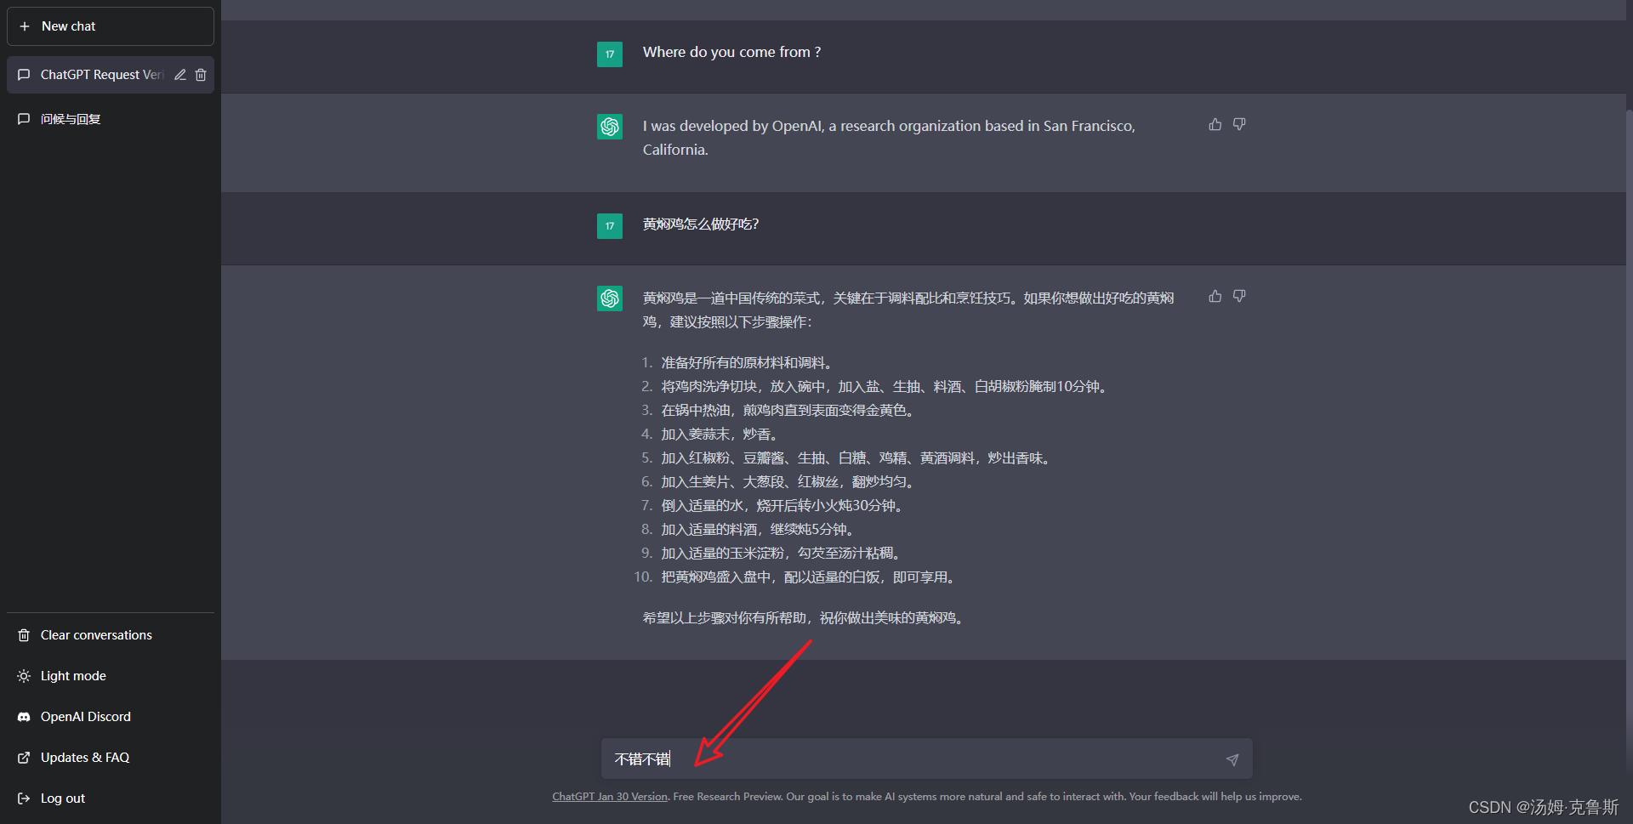Viewport: 1633px width, 824px height.
Task: Click the Log out icon
Action: pos(22,798)
